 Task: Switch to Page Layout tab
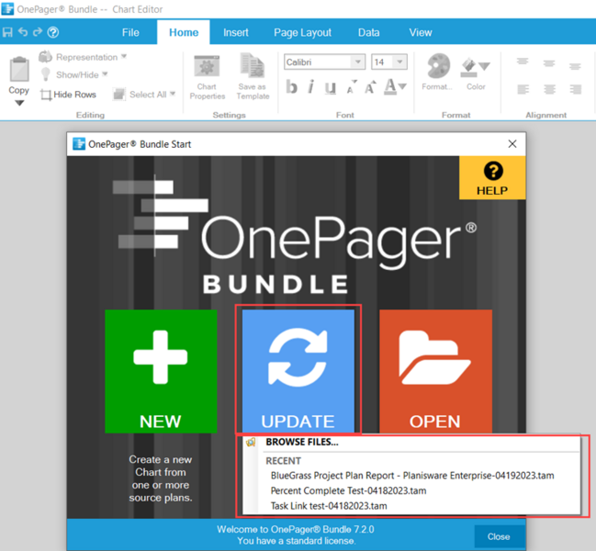[x=302, y=33]
